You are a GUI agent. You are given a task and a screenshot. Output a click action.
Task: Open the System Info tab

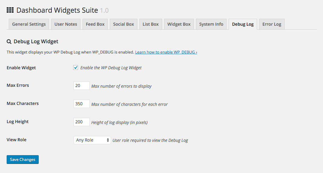coord(211,24)
